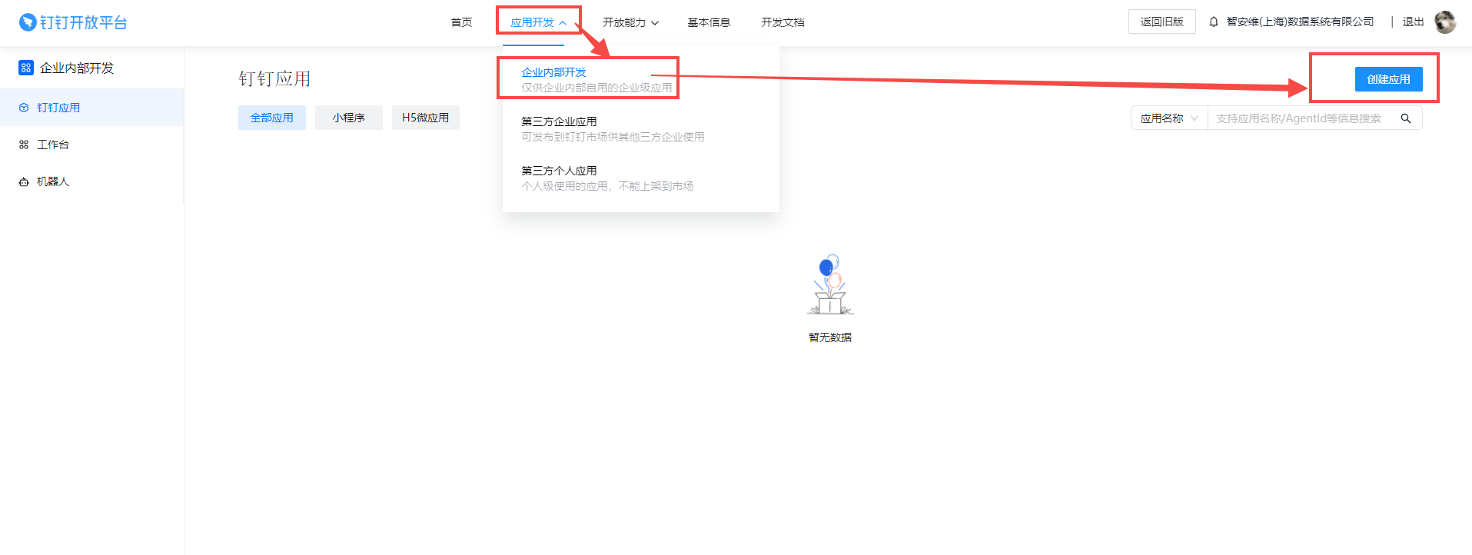Open 机器人 in the sidebar

pyautogui.click(x=91, y=181)
